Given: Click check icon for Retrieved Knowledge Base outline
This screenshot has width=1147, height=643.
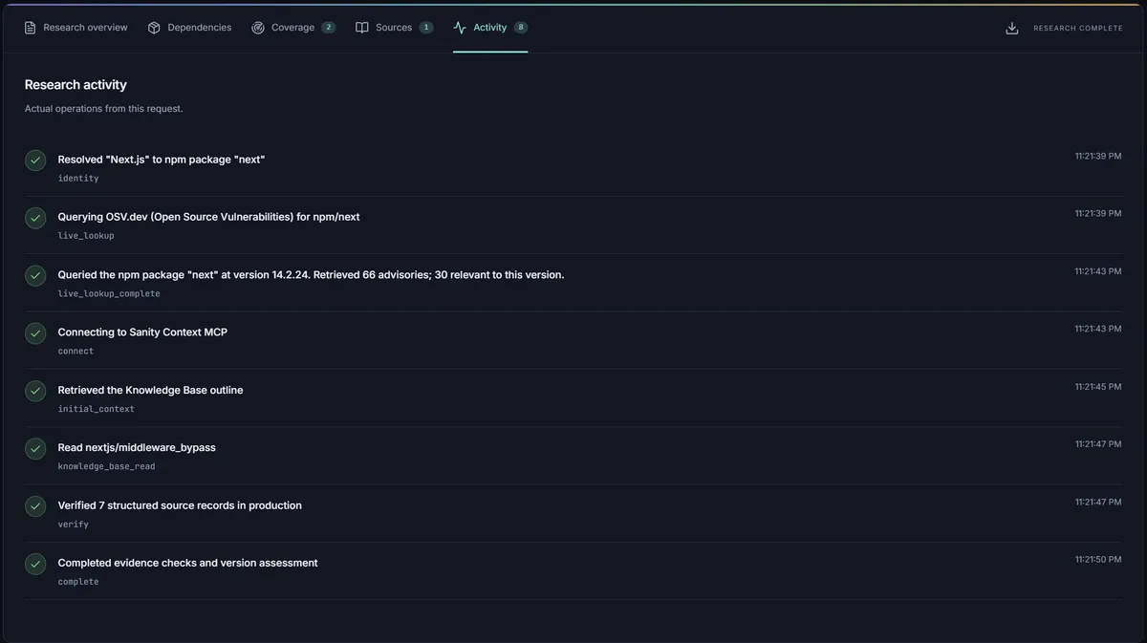Looking at the screenshot, I should click(35, 391).
